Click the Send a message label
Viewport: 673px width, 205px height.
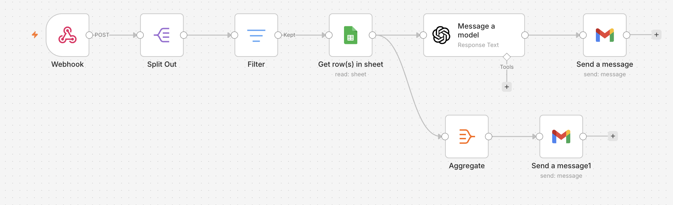(x=605, y=64)
